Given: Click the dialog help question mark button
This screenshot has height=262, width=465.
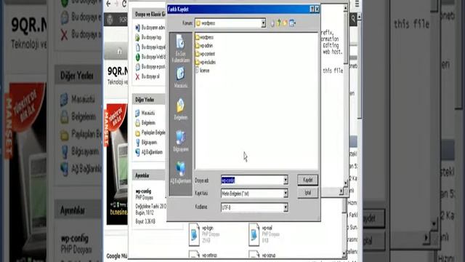Looking at the screenshot, I should [312, 9].
